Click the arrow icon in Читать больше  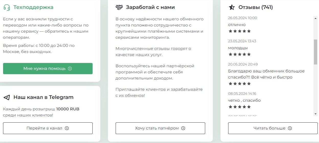290,128
